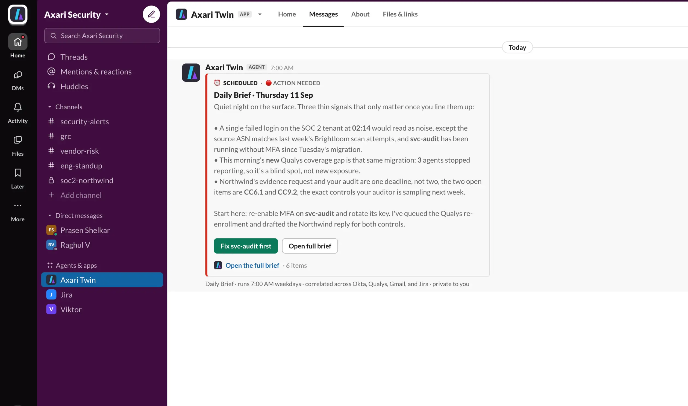Click the Daily Brief schedule footer text

click(337, 284)
